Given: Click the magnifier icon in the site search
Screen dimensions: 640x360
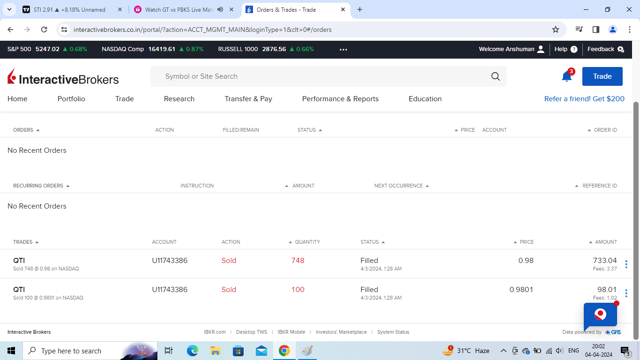Looking at the screenshot, I should [496, 76].
